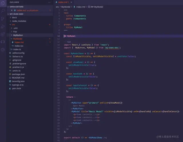The width and height of the screenshot is (183, 142).
Task: Click the 'export default' line 45
Action: click(85, 138)
